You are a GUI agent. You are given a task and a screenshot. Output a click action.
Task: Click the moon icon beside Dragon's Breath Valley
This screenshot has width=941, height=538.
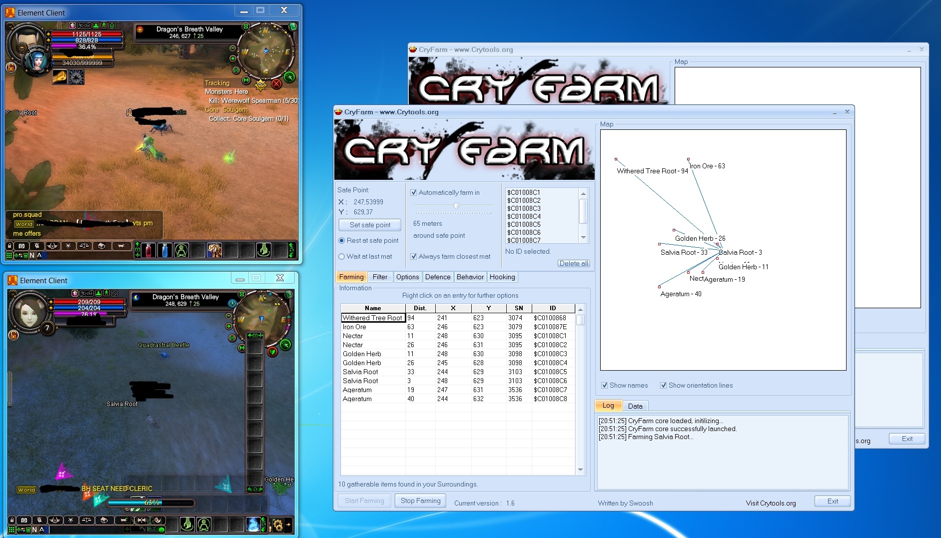(137, 298)
